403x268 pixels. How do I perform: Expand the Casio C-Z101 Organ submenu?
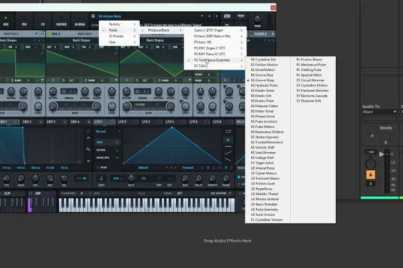tap(215, 30)
